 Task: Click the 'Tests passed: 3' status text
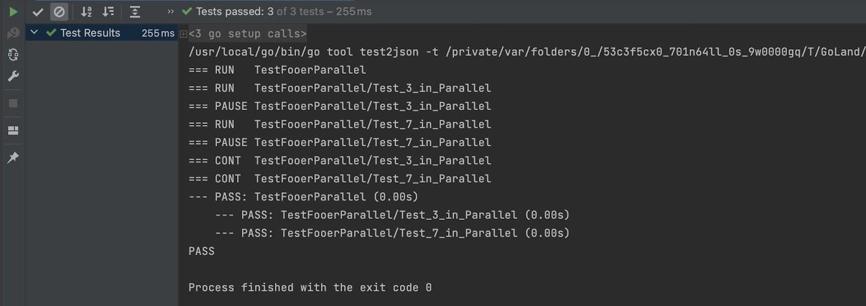click(234, 11)
